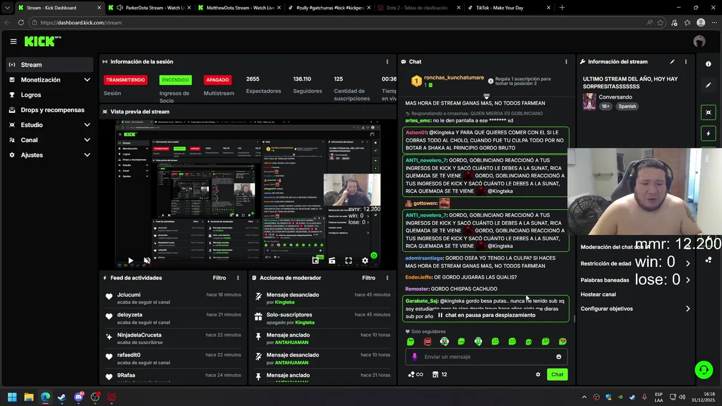
Task: Enable picture-in-picture on stream preview
Action: (x=315, y=261)
